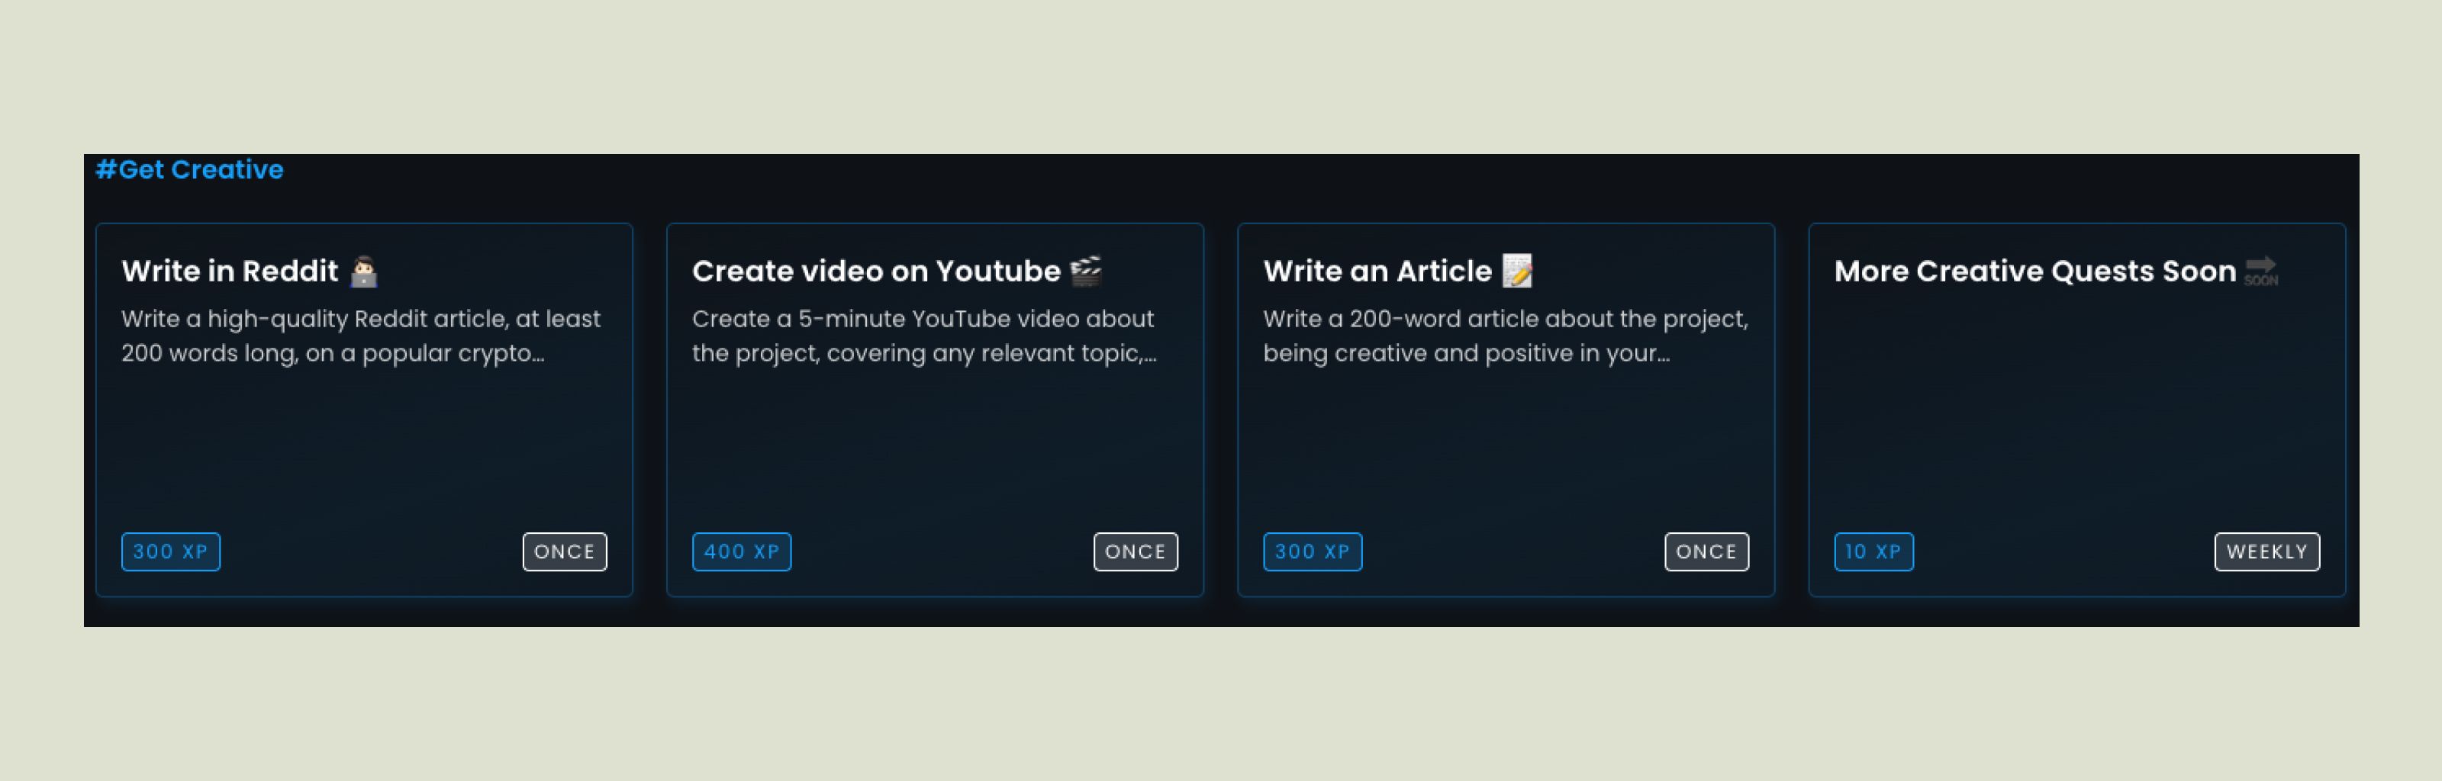Click the 300 XP badge on Reddit card

point(171,551)
